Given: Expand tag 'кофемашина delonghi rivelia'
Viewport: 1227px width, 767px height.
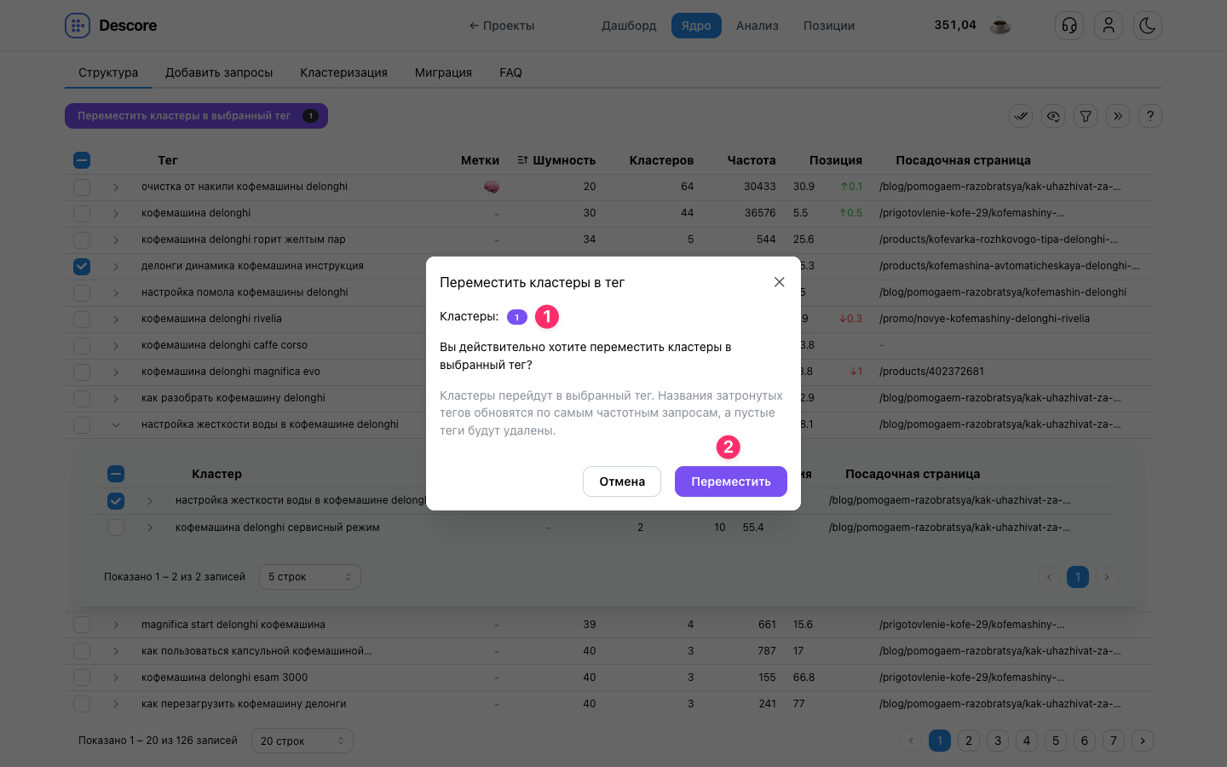Looking at the screenshot, I should (116, 319).
